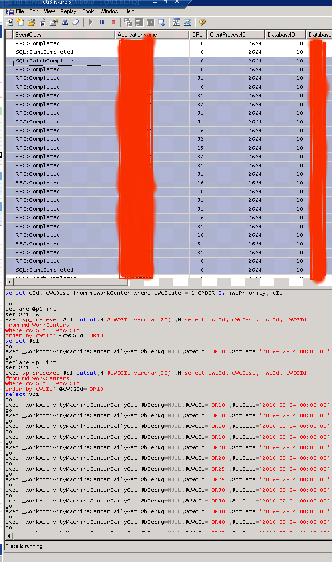Stop the running trace
Viewport: 332px width, 562px height.
point(114,23)
